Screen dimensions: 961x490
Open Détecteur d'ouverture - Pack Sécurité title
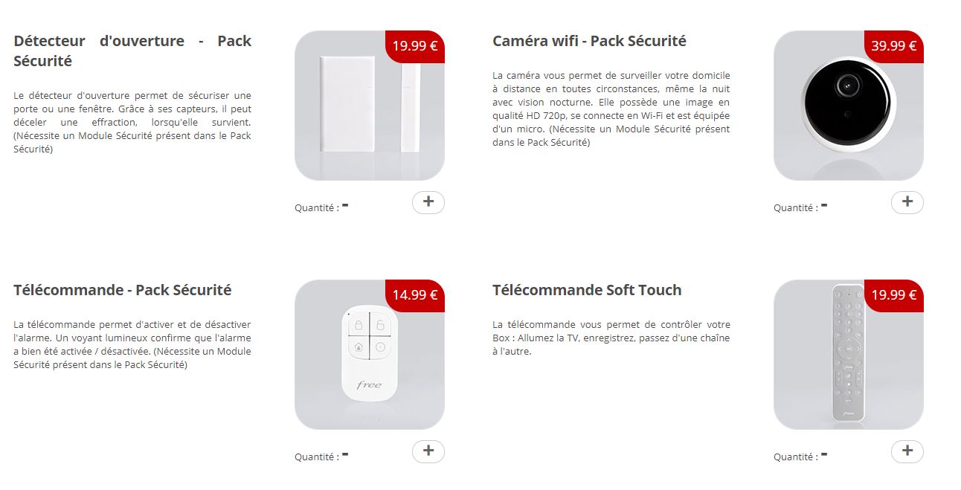coord(132,51)
